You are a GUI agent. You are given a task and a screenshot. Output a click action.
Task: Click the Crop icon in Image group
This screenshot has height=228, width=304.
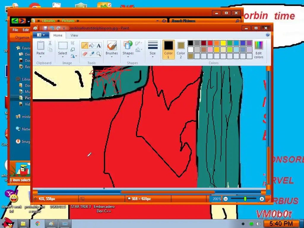point(72,43)
